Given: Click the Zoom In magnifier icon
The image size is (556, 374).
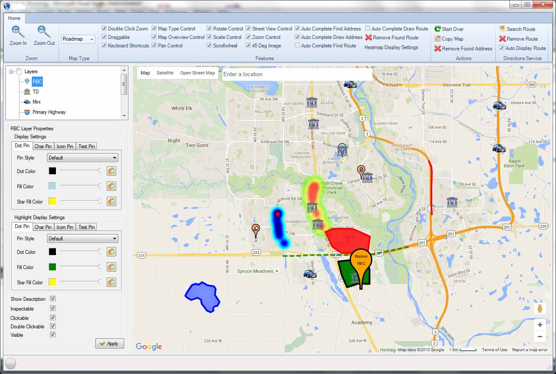Looking at the screenshot, I should pyautogui.click(x=18, y=33).
